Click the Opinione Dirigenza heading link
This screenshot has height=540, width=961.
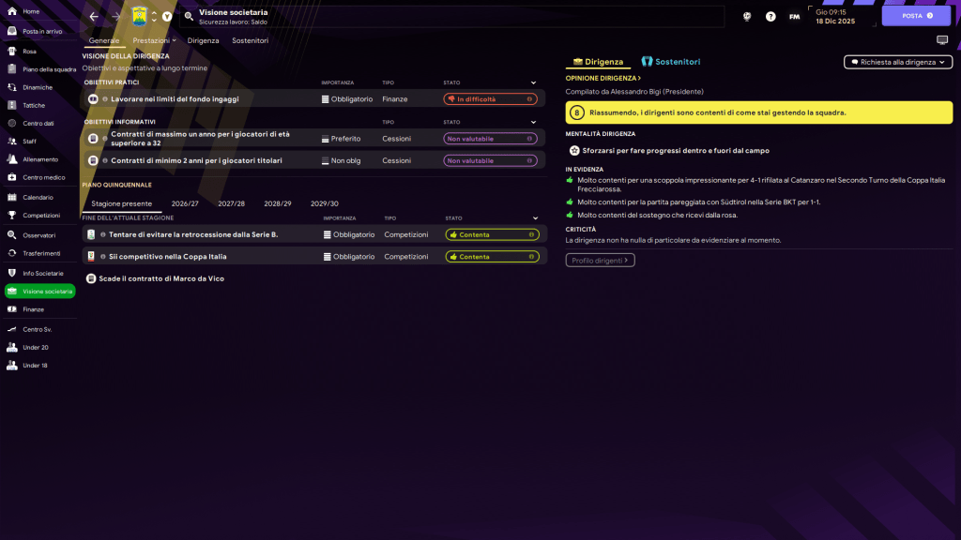[x=603, y=79]
